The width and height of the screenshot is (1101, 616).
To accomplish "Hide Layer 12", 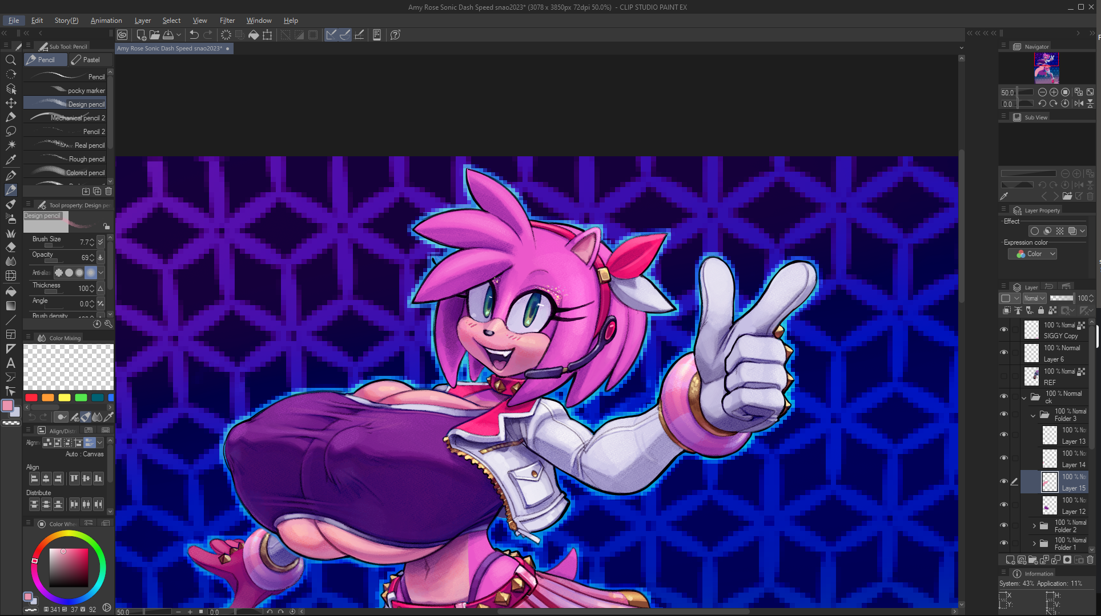I will (1004, 505).
